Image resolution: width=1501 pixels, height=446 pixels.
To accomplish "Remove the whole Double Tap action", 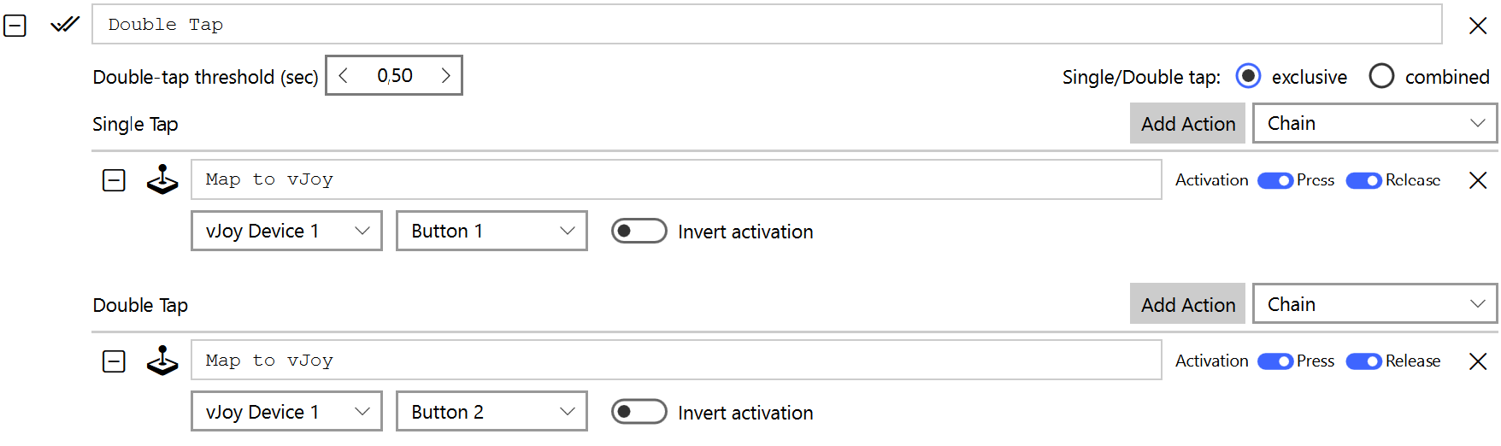I will point(1477,26).
